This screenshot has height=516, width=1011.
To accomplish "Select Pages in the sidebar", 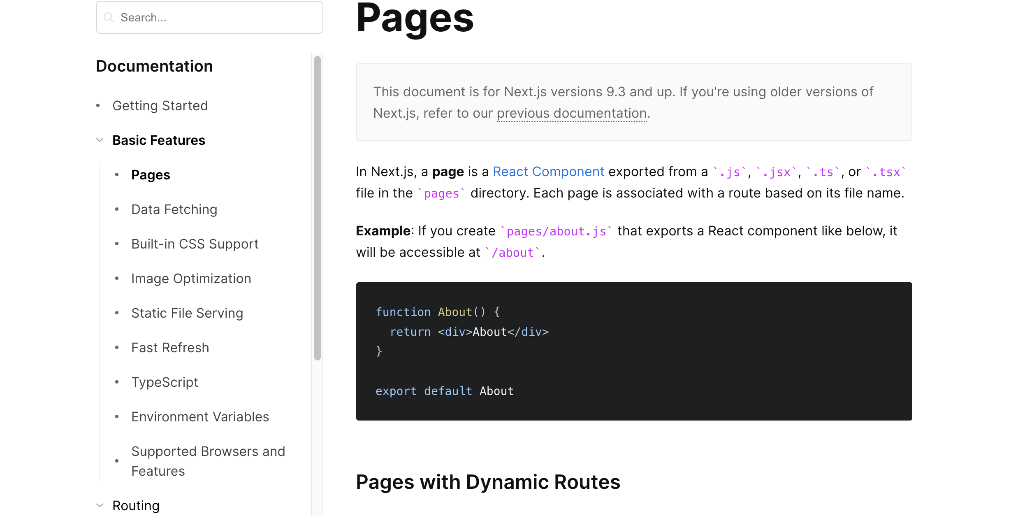I will [151, 175].
